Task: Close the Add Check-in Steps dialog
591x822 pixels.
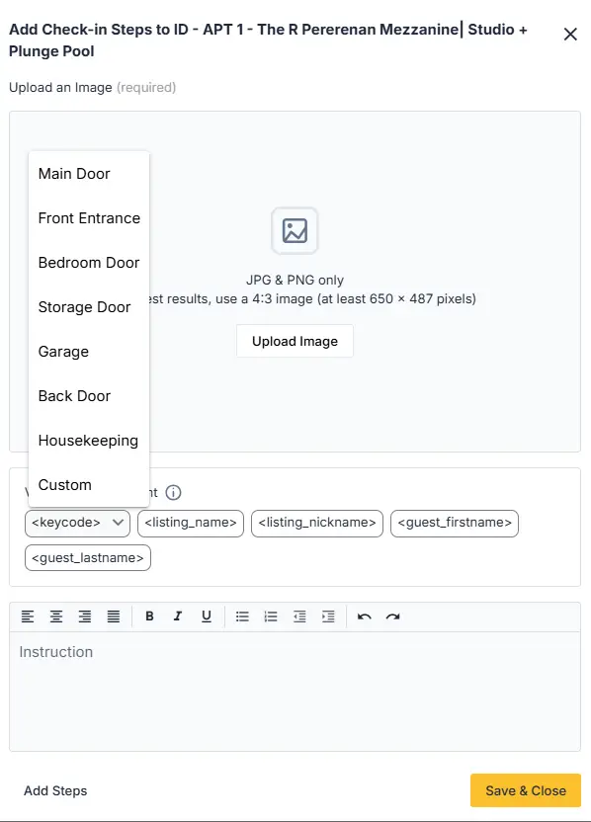Action: (x=570, y=34)
